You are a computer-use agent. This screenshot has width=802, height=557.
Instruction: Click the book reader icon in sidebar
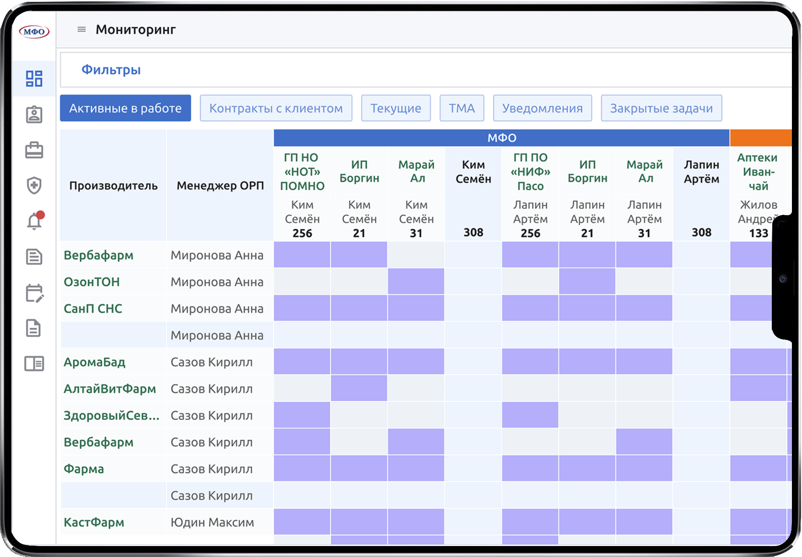click(34, 364)
